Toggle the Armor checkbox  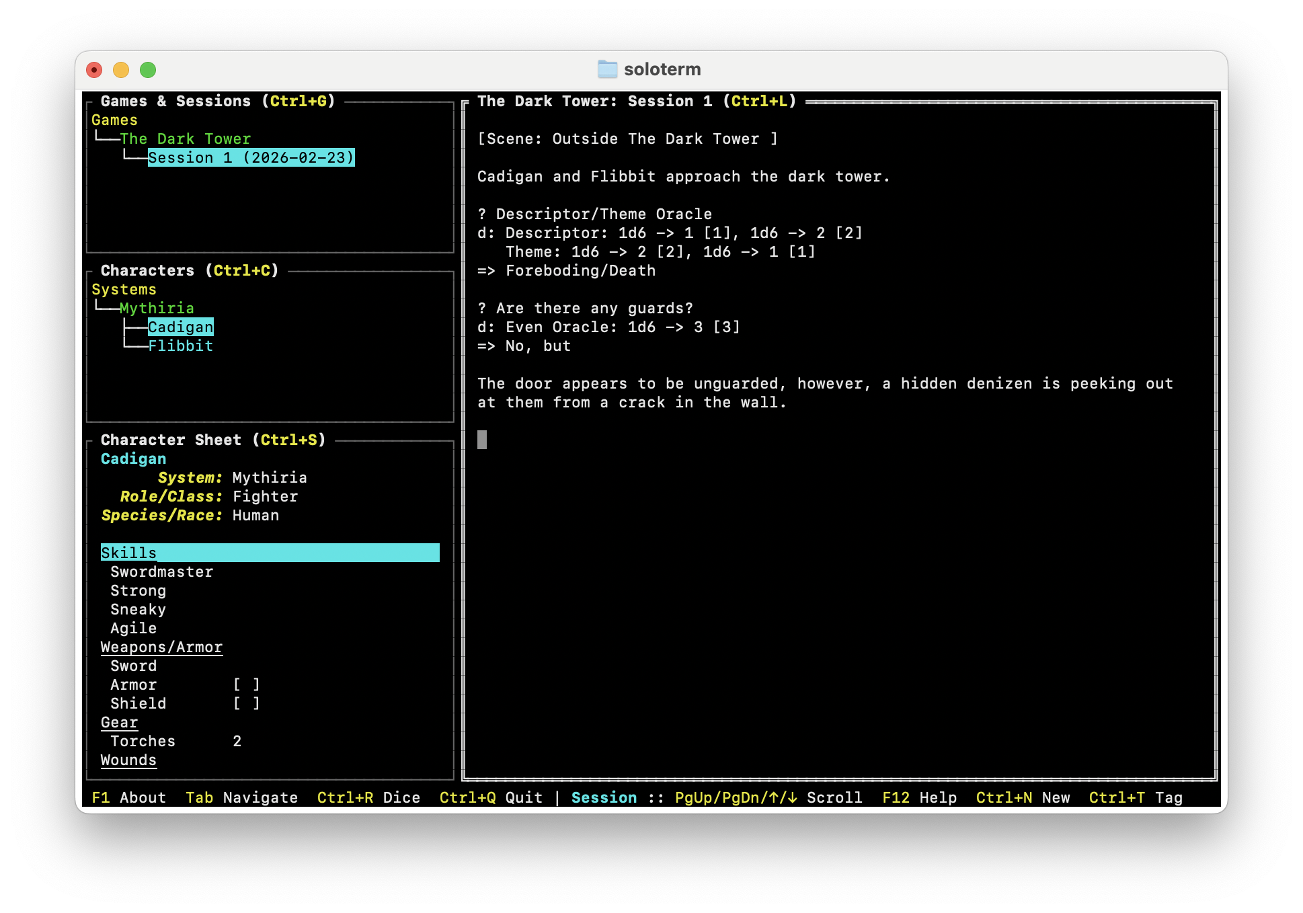[246, 684]
